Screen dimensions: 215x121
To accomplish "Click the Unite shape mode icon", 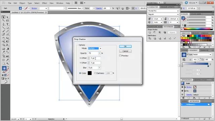I will coord(149,32).
